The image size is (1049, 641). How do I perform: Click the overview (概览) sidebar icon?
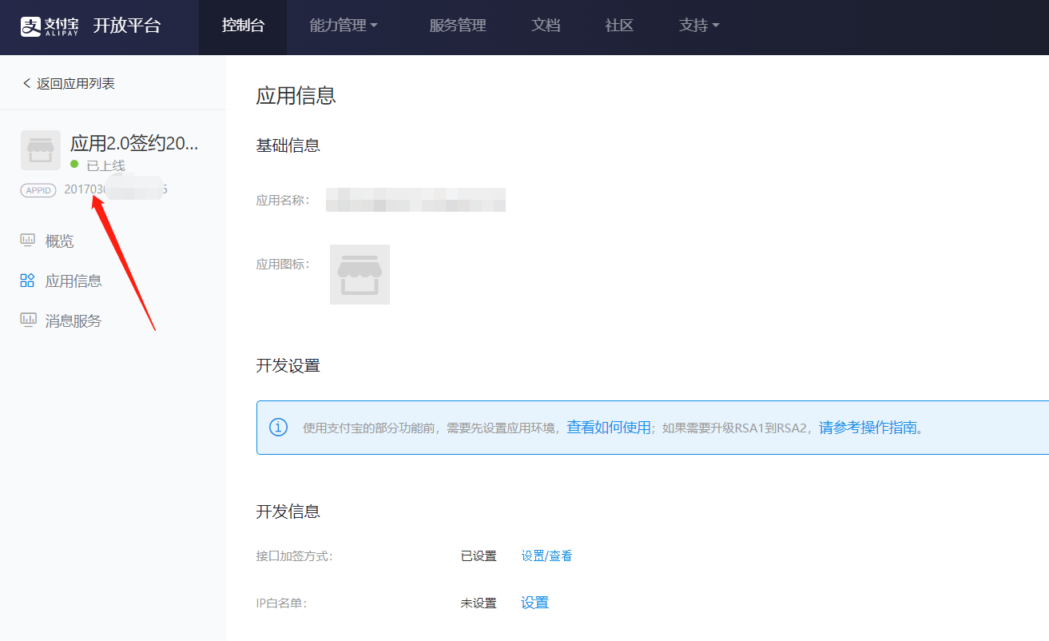[28, 241]
